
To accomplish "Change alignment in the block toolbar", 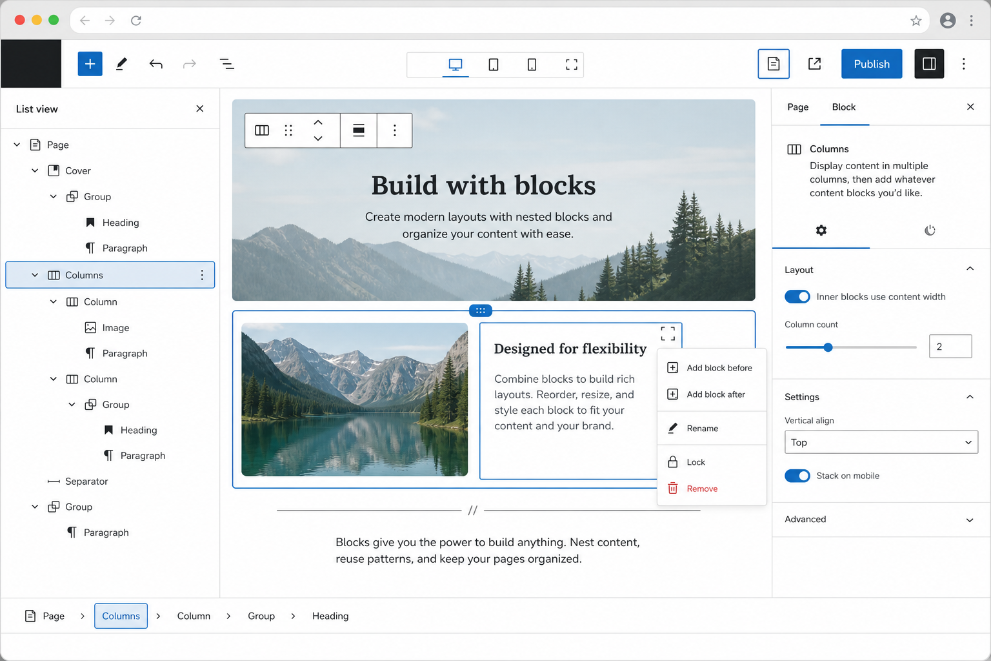I will [359, 130].
